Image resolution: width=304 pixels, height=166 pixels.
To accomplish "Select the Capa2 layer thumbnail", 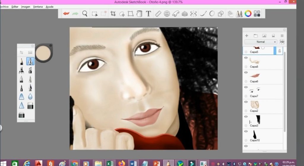I will pyautogui.click(x=255, y=104).
